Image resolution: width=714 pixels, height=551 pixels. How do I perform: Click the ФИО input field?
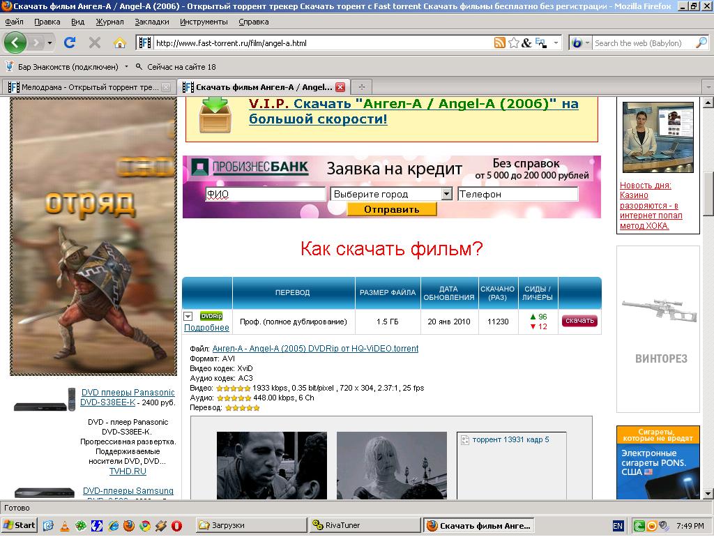265,194
